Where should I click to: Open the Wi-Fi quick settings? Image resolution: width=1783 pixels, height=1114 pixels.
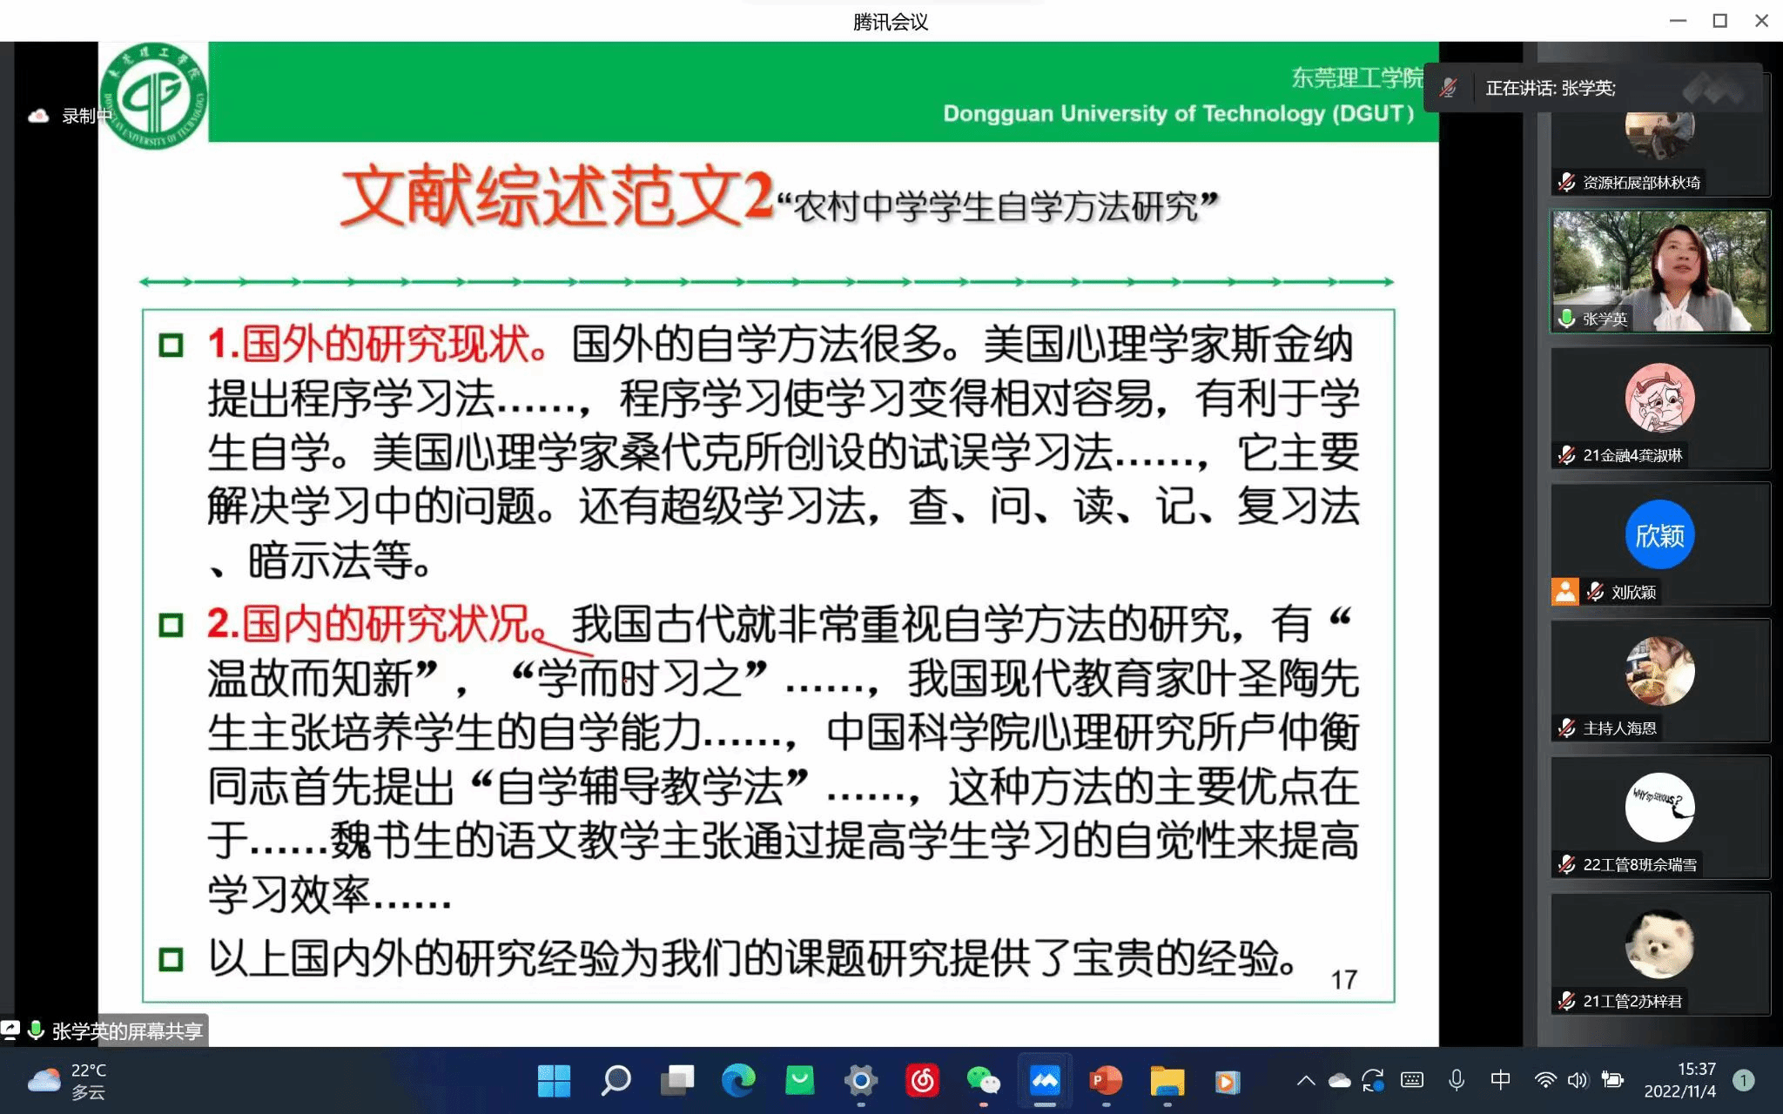click(x=1545, y=1080)
